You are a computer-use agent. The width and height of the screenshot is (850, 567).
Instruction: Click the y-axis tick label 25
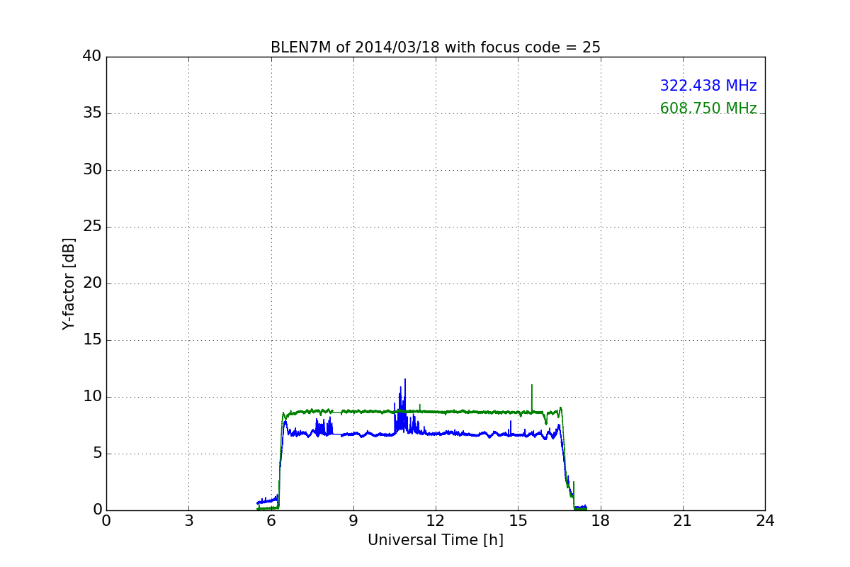click(x=92, y=227)
